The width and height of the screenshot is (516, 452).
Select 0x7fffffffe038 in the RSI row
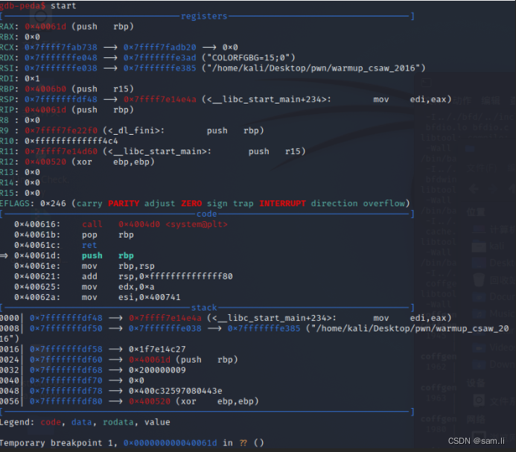61,69
